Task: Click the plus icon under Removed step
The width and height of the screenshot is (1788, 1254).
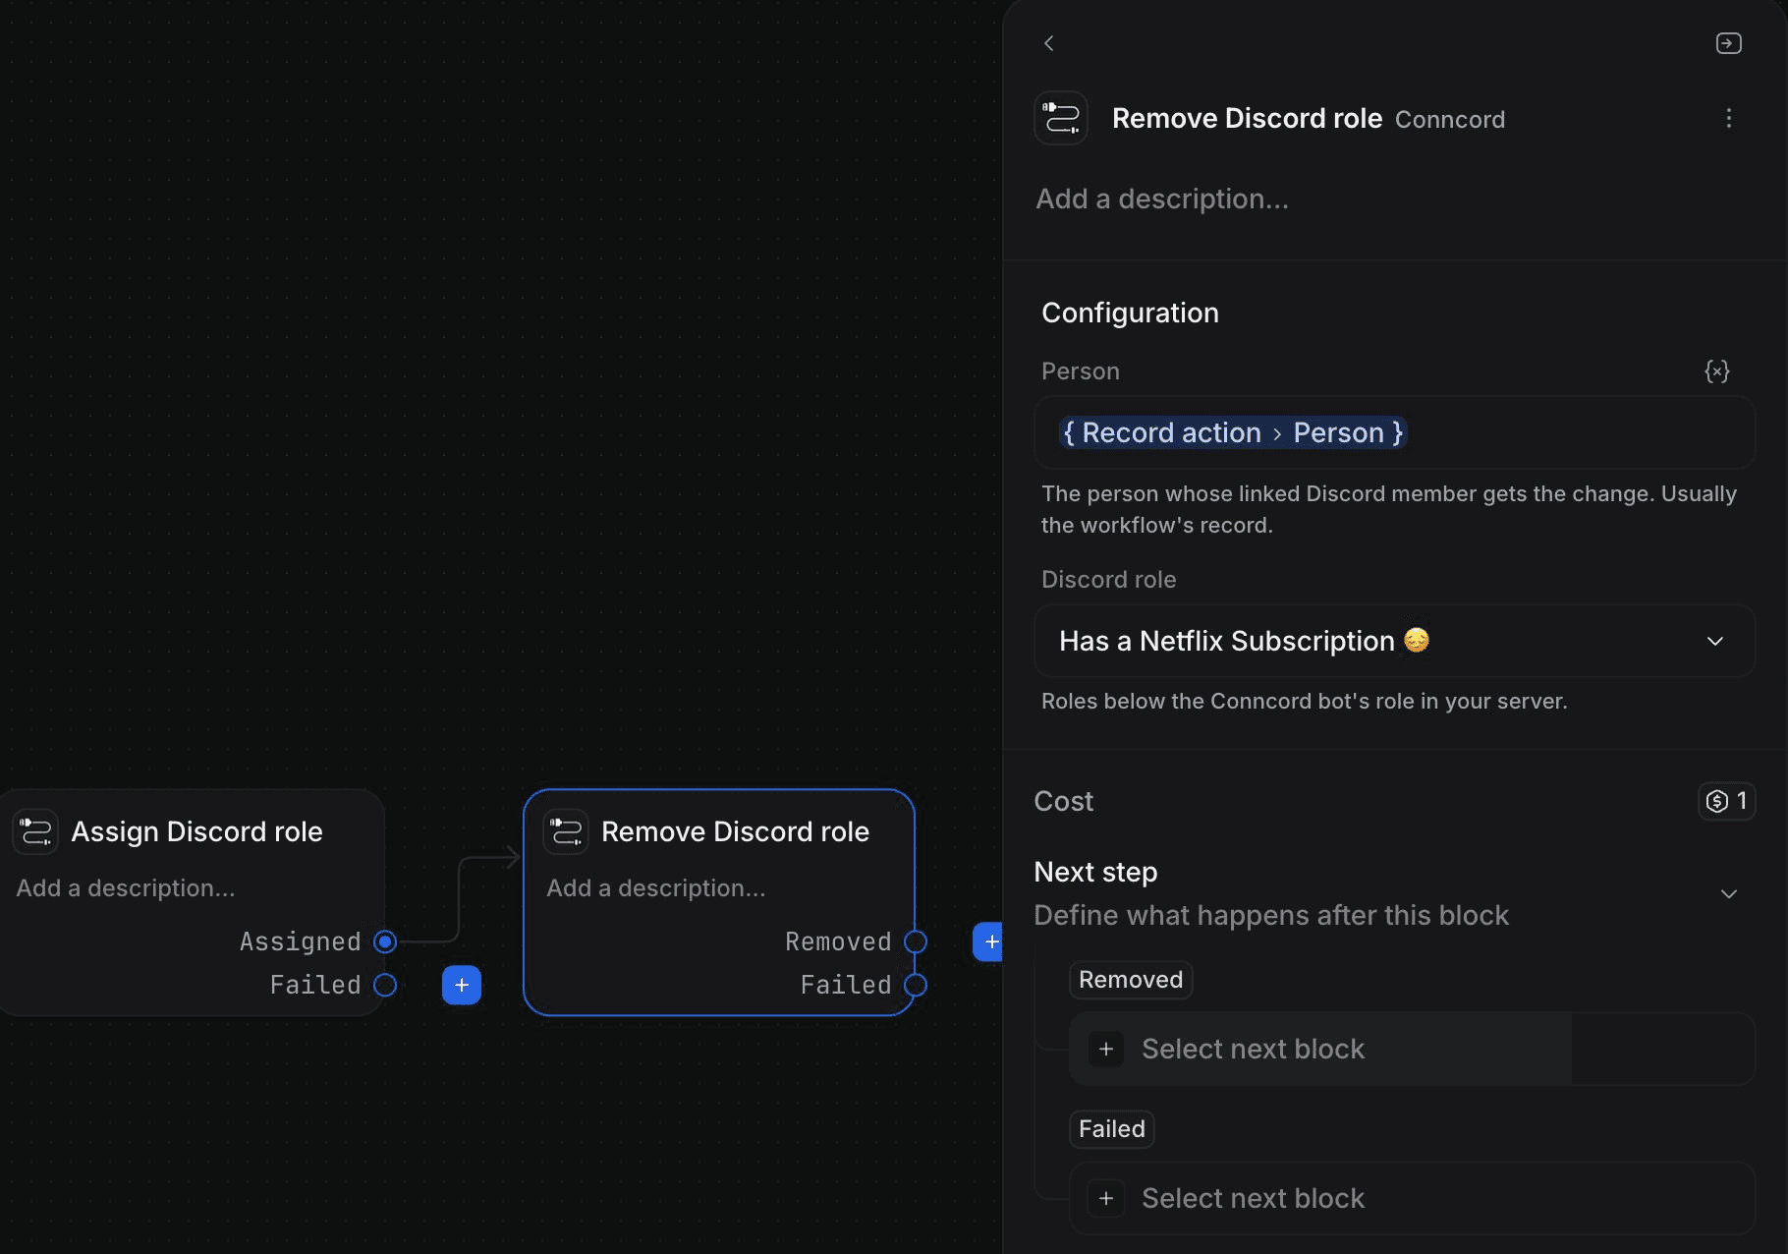Action: [1106, 1049]
